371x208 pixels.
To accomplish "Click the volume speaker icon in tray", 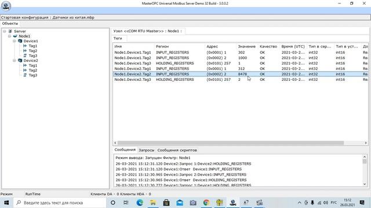I will click(x=326, y=203).
